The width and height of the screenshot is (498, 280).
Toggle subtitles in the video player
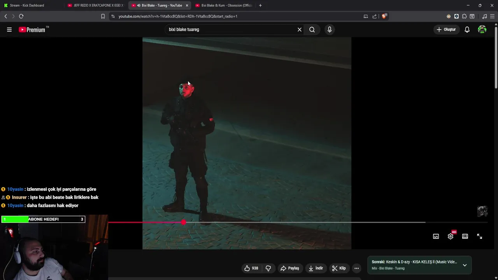pos(436,236)
